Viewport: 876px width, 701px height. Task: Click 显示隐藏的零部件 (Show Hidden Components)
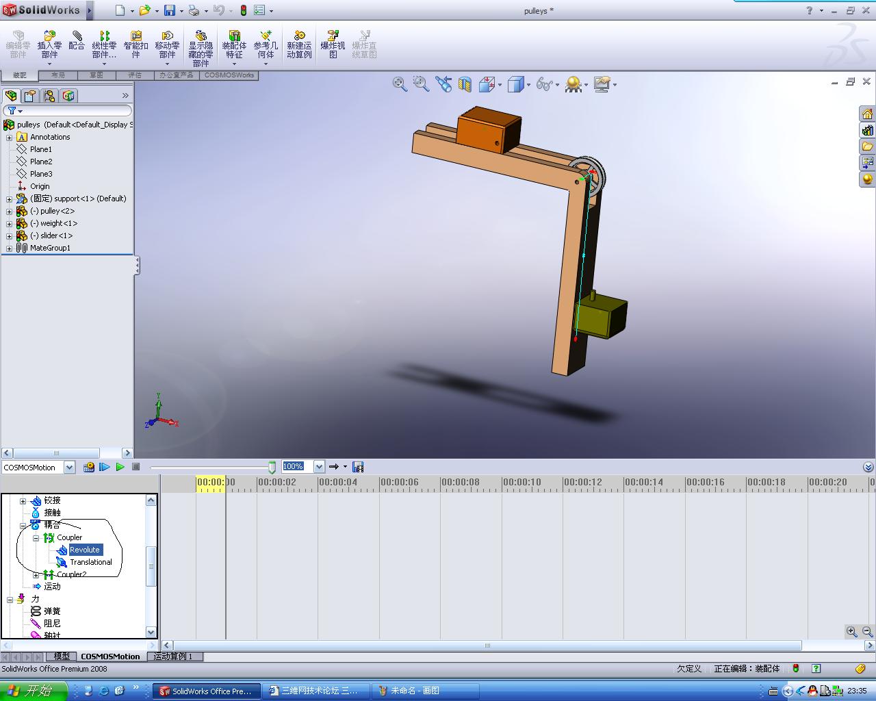point(201,48)
